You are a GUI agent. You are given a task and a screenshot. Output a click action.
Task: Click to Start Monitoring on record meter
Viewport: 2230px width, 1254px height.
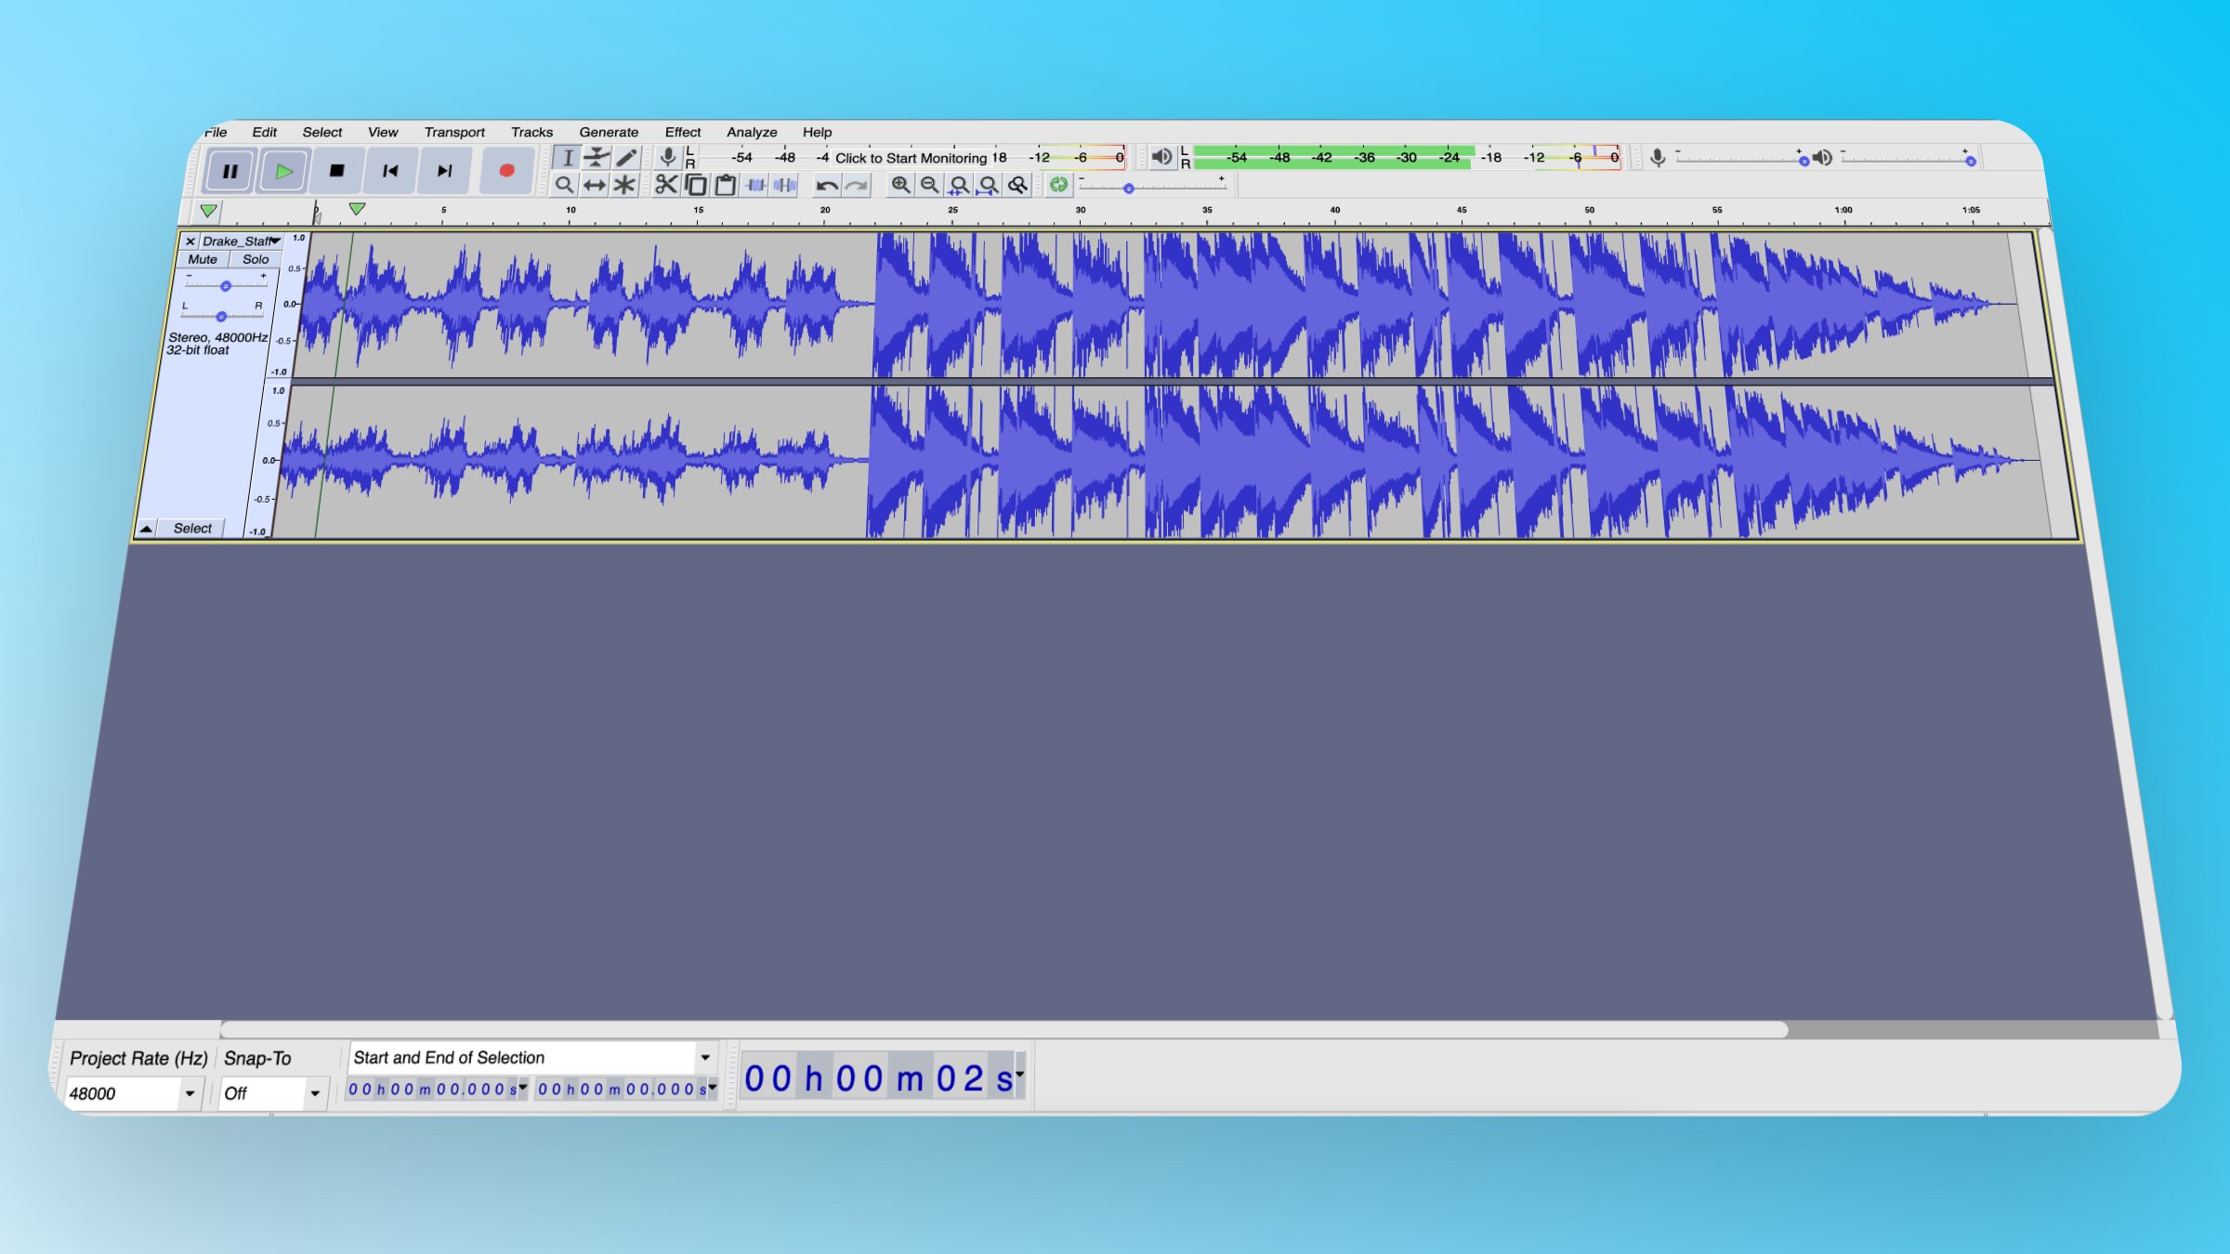[x=911, y=158]
